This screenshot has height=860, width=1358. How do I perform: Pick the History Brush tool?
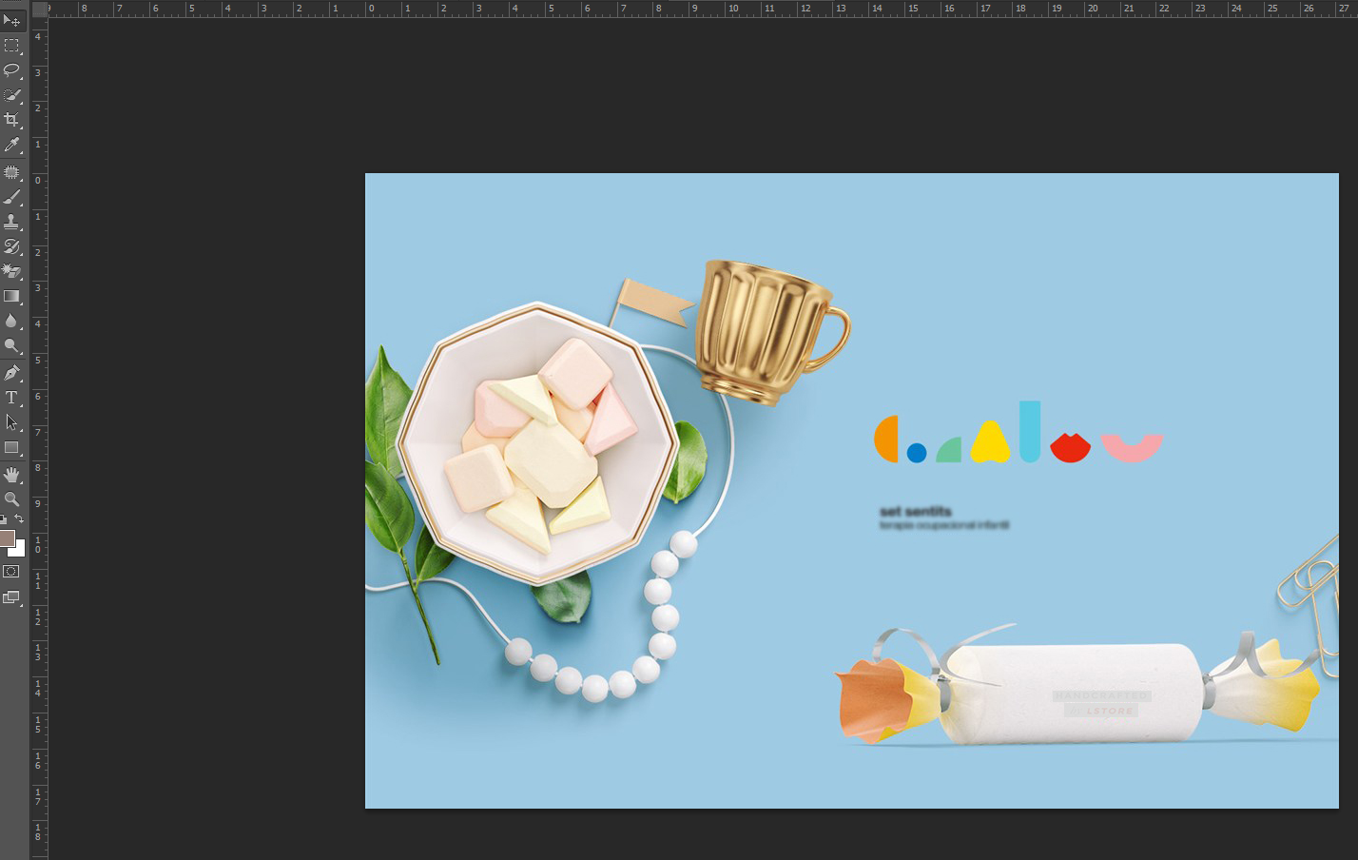tap(11, 246)
